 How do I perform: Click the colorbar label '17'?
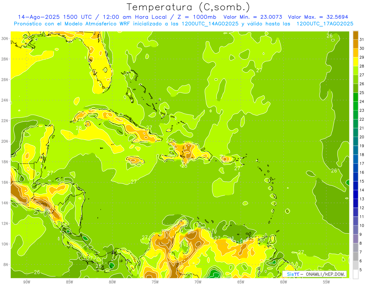[x=362, y=164]
